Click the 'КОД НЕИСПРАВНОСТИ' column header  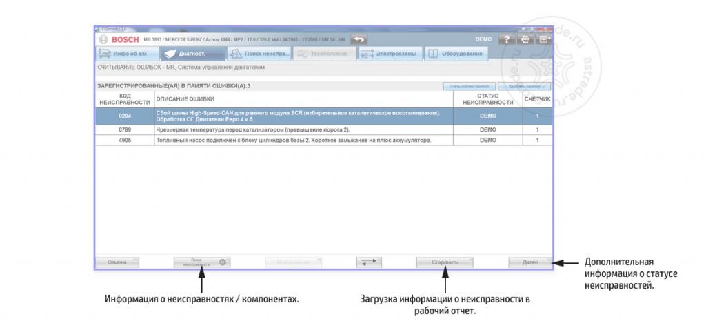tap(125, 99)
